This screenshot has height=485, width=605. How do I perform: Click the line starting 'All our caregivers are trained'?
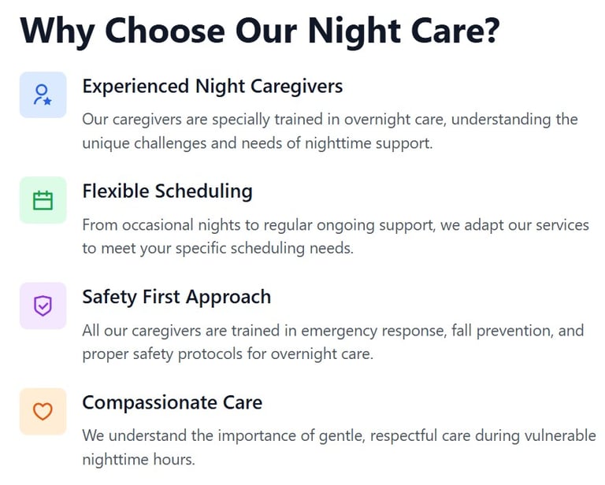pos(332,330)
